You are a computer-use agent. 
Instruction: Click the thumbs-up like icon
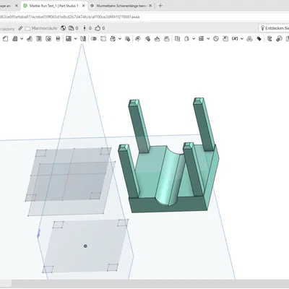tap(98, 28)
